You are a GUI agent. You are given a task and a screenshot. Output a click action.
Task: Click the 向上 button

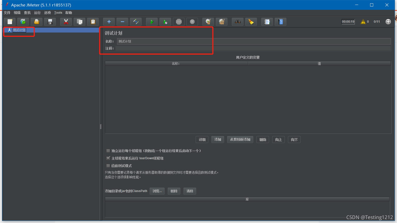(278, 140)
